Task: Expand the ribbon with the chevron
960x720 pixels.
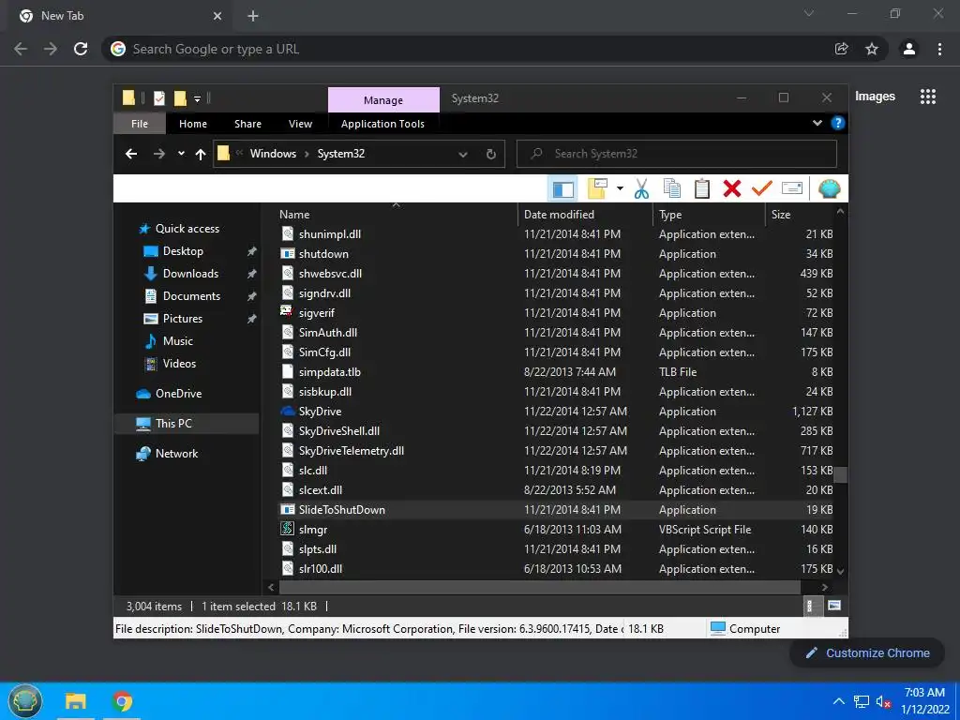Action: click(817, 123)
